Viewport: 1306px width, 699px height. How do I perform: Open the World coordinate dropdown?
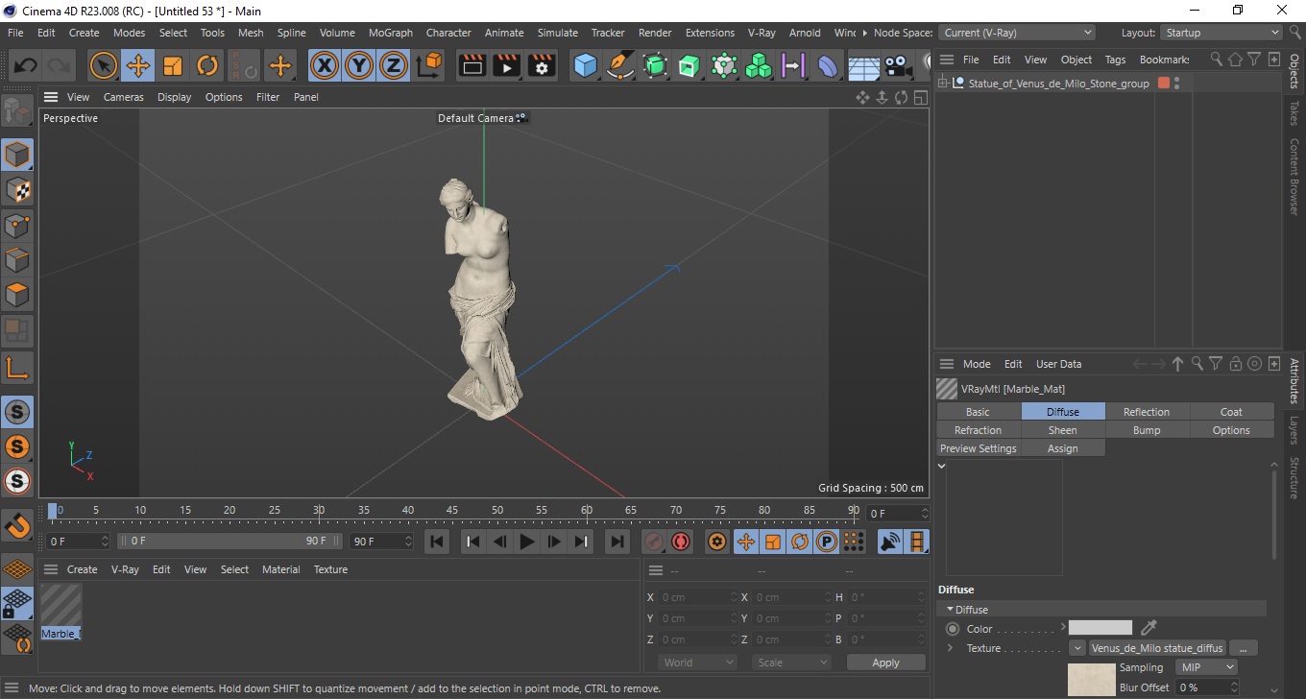tap(698, 663)
